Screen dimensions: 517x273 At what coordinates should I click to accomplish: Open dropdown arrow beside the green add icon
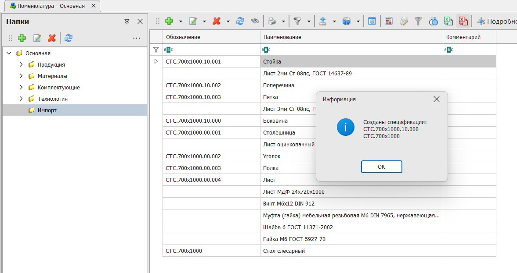click(x=181, y=21)
